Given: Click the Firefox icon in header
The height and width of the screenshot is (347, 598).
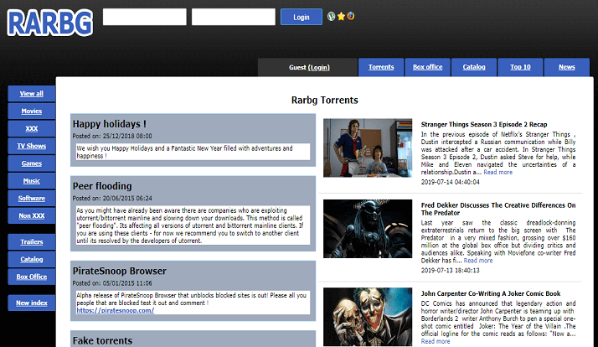Looking at the screenshot, I should [x=350, y=16].
